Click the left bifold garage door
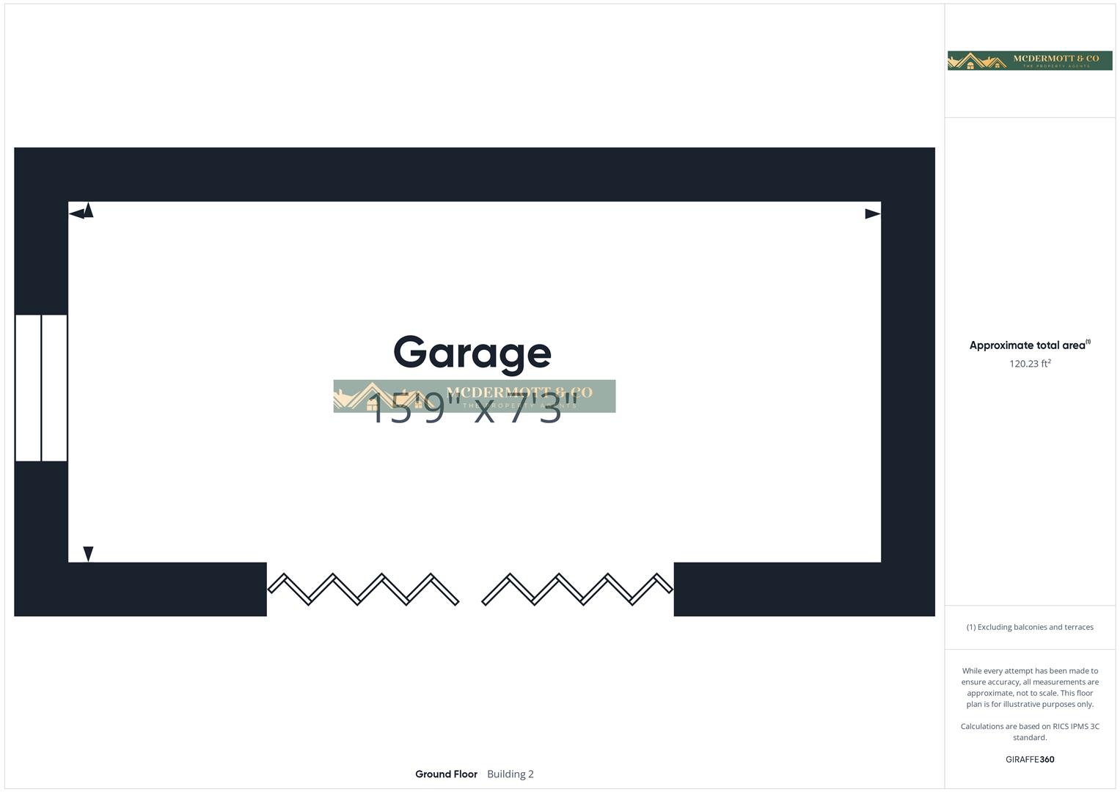 point(363,590)
